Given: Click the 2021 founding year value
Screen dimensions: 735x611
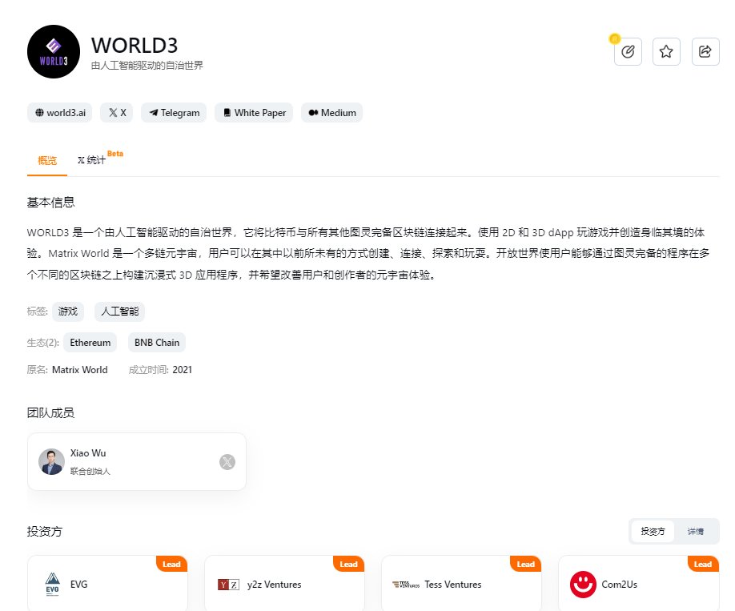Looking at the screenshot, I should [183, 369].
